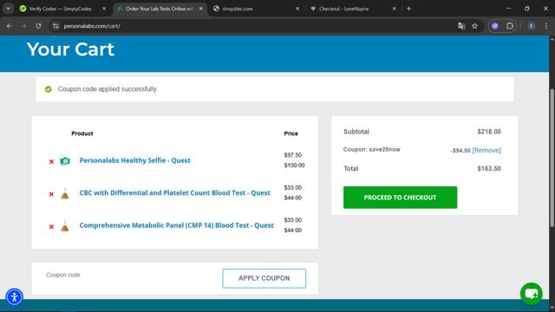The height and width of the screenshot is (312, 555).
Task: Remove Personalabs Healthy Selfie from cart
Action: [51, 162]
